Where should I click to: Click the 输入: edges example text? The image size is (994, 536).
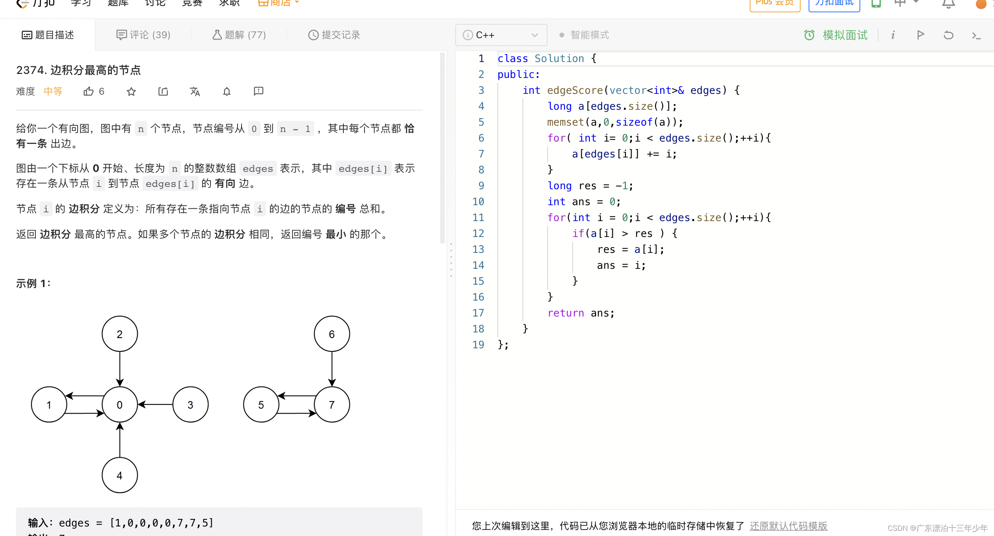click(x=121, y=522)
